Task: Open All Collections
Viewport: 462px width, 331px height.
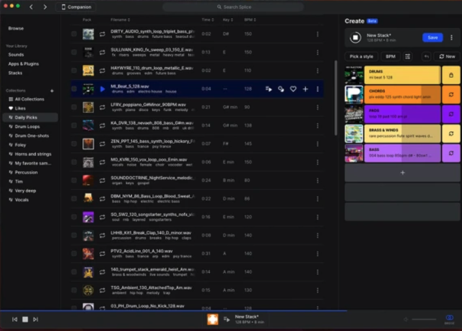Action: [29, 99]
